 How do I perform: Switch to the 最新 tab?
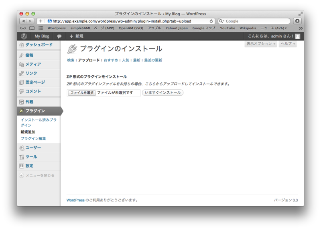click(136, 60)
